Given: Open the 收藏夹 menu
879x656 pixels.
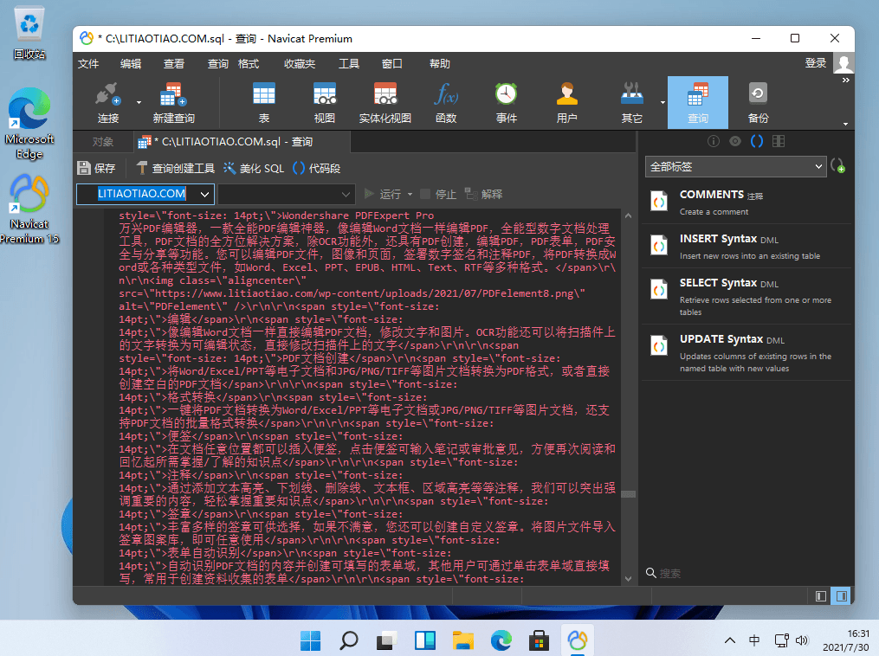Looking at the screenshot, I should (x=300, y=64).
